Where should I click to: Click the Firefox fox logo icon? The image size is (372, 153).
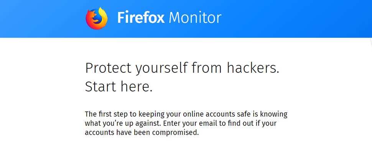(x=97, y=18)
